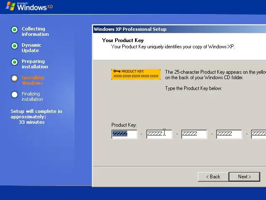Click into the third Product Key field
Screen dimensions: 266x200
point(195,134)
